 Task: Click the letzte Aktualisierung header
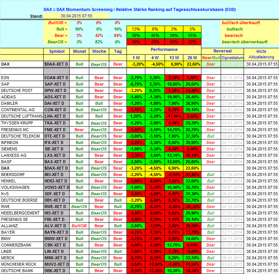tap(261, 54)
